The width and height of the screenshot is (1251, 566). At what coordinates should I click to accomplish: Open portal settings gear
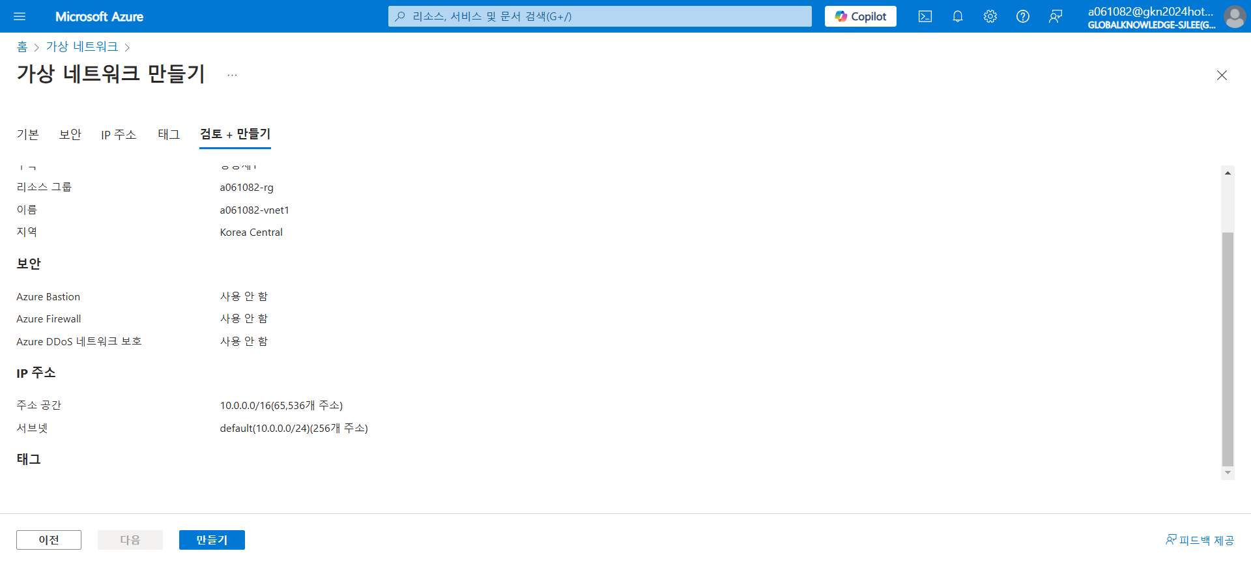(990, 16)
